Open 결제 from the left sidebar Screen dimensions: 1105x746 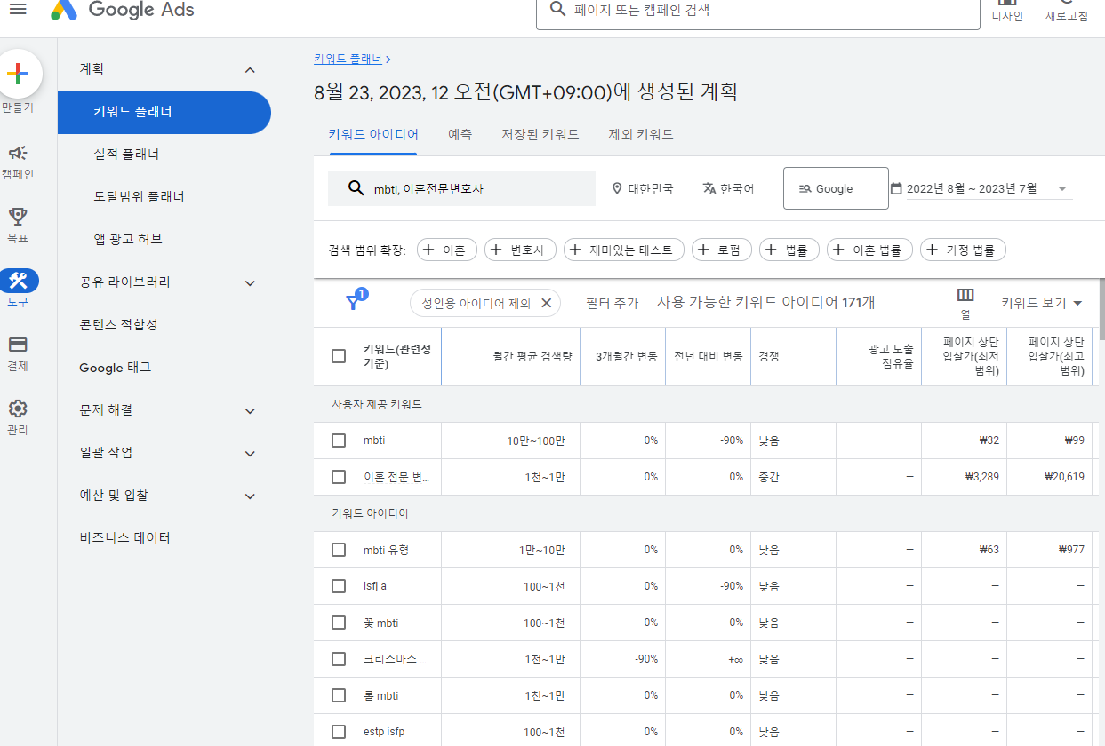click(x=20, y=345)
